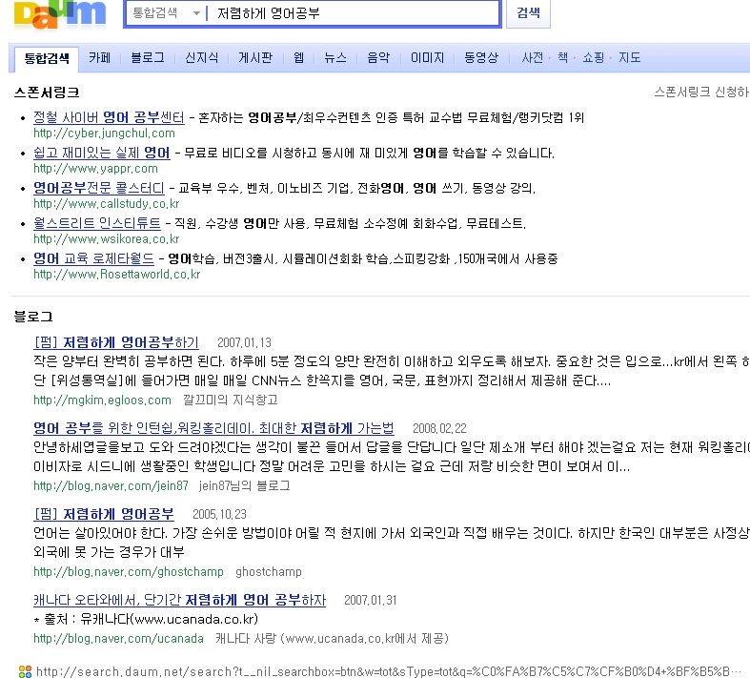This screenshot has height=678, width=750.
Task: Switch to the 카페 tab
Action: pos(99,58)
